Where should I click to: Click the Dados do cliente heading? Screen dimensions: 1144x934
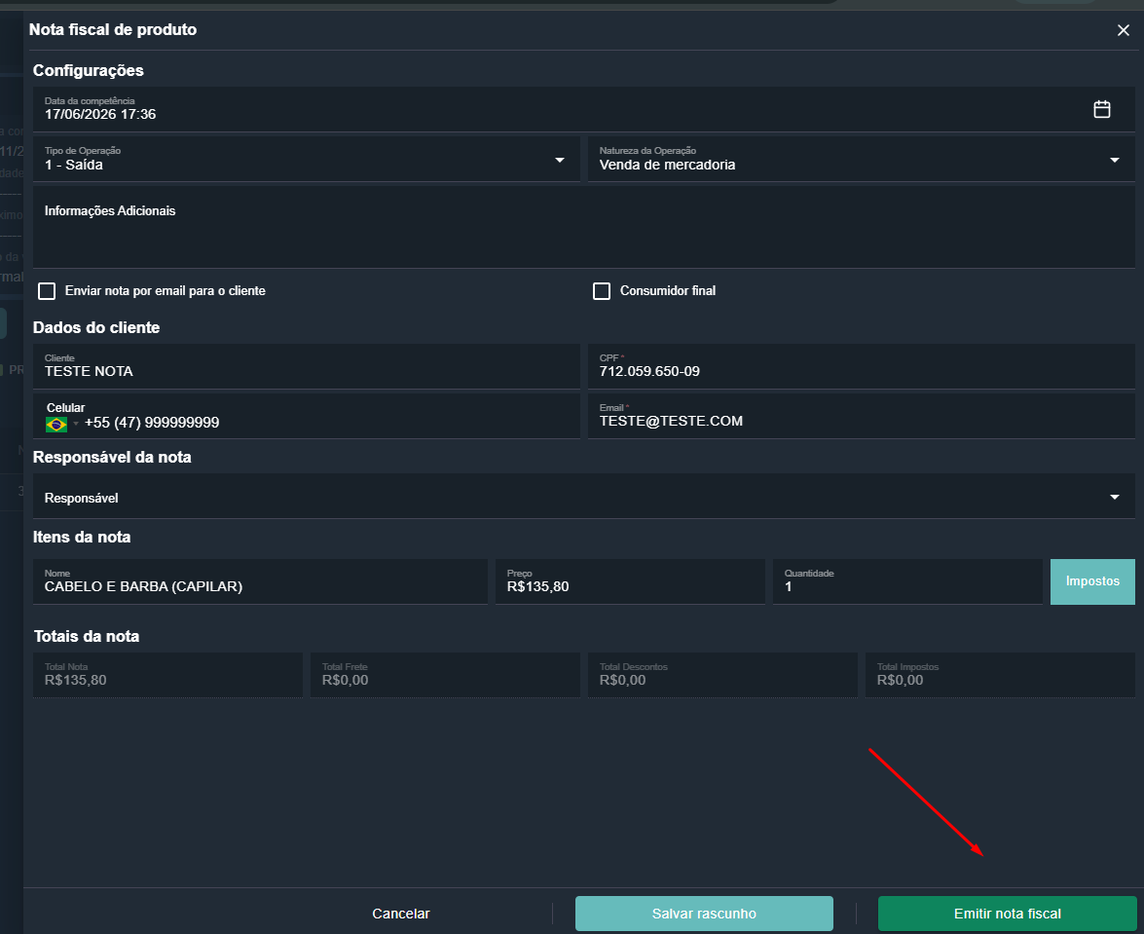pyautogui.click(x=96, y=327)
